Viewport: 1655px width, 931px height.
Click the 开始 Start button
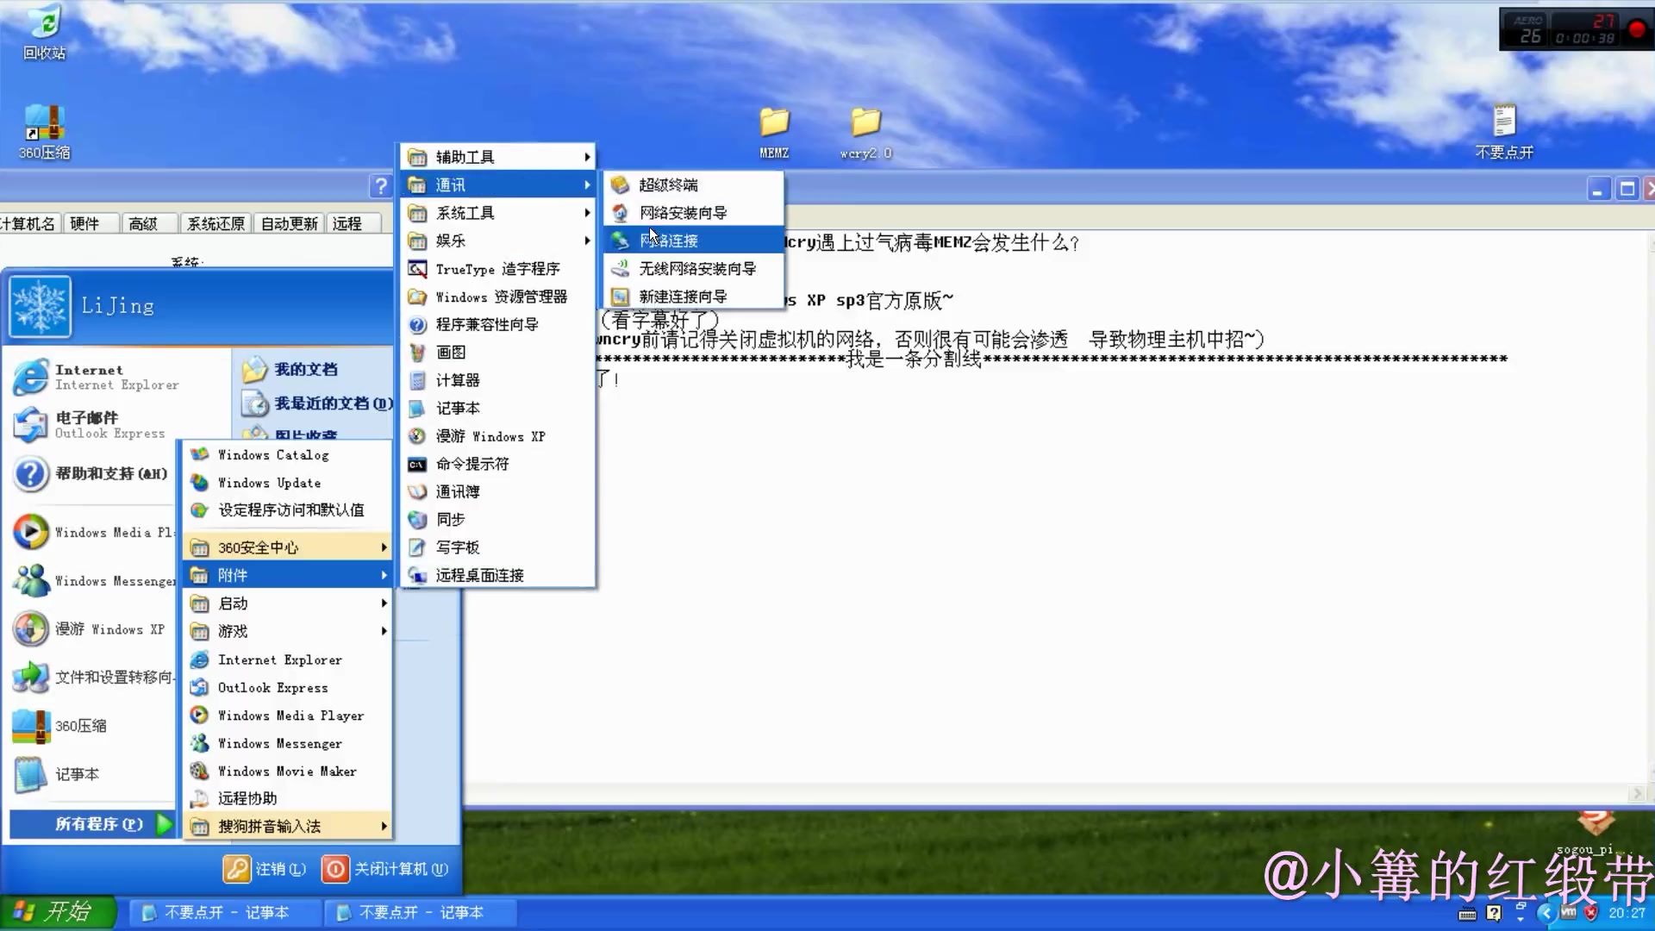tap(57, 912)
